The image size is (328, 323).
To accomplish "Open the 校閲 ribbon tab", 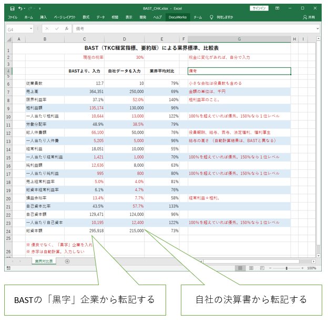I will coord(115,17).
